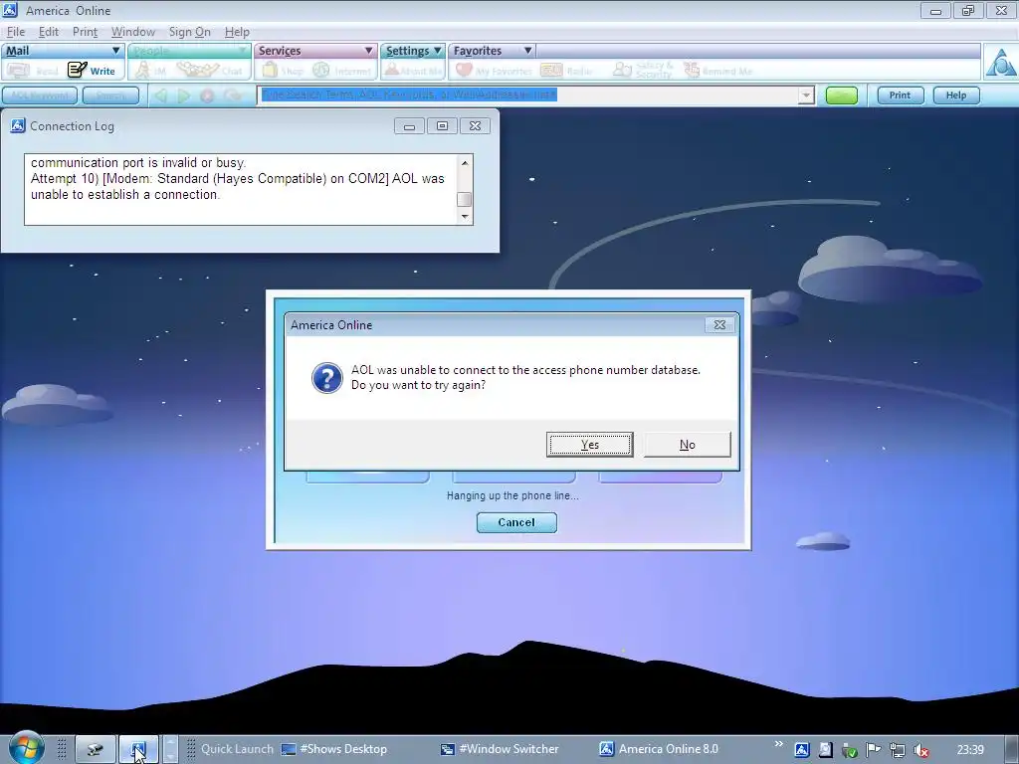Click the stop navigation icon
This screenshot has width=1019, height=764.
207,95
